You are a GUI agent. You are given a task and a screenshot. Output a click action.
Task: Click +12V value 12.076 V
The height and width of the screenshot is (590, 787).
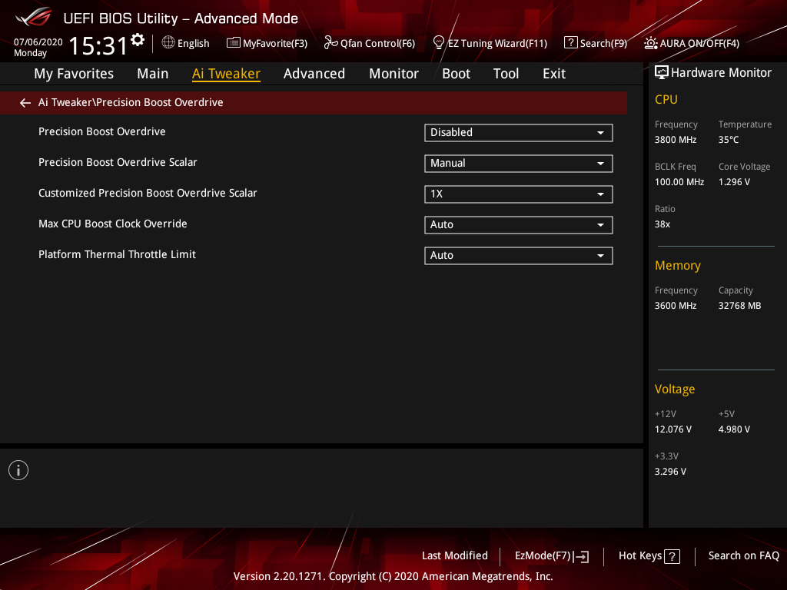click(x=673, y=429)
